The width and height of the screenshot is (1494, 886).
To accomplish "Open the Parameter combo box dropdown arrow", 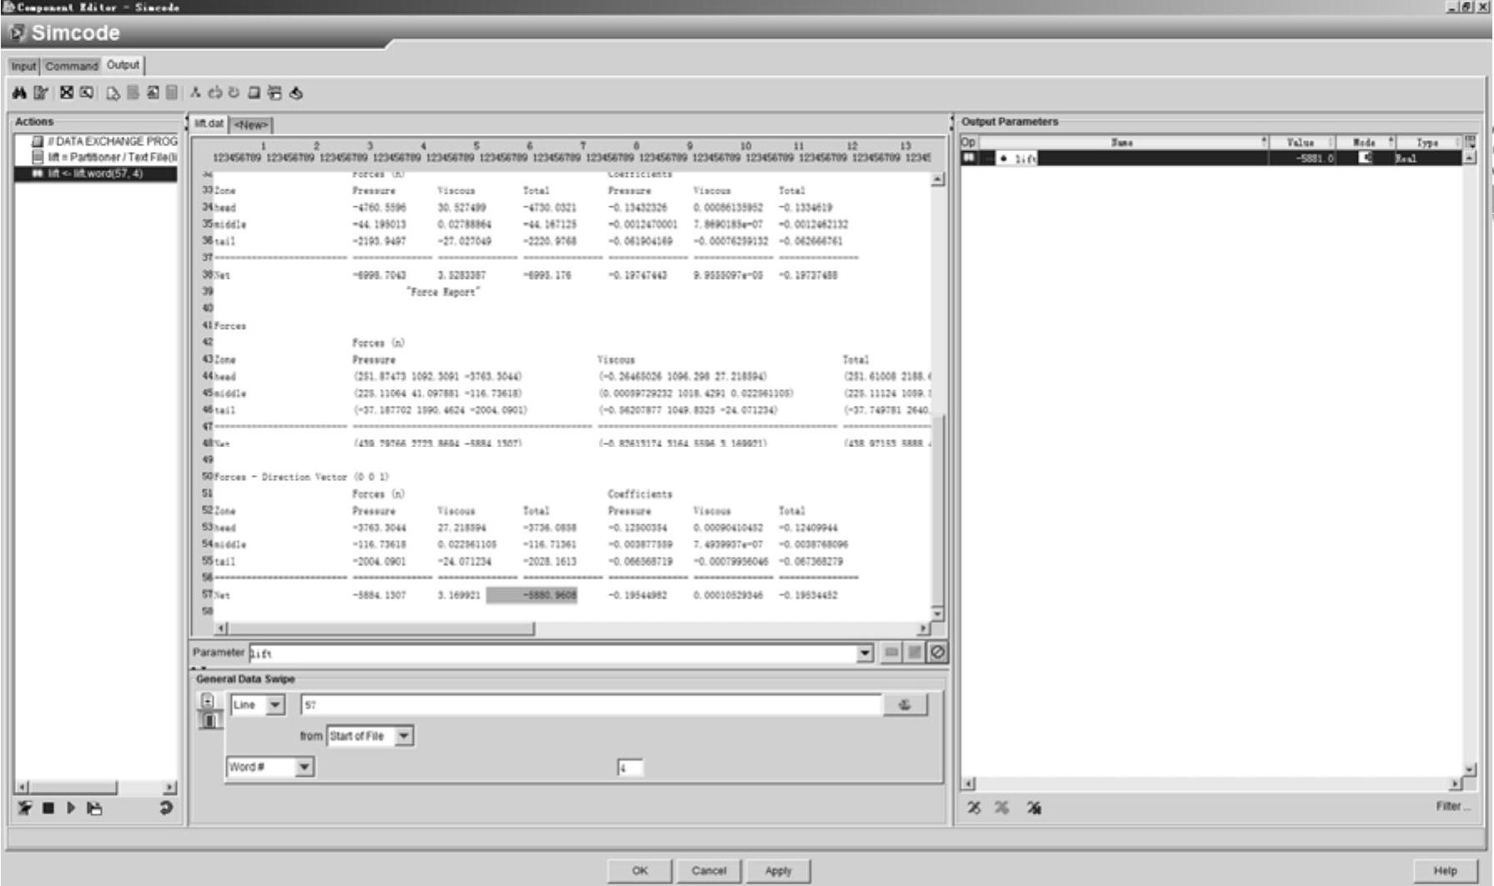I will tap(865, 653).
